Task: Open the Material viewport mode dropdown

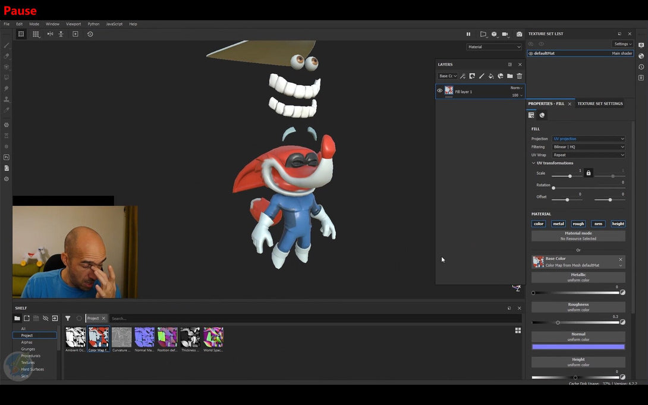Action: click(494, 47)
